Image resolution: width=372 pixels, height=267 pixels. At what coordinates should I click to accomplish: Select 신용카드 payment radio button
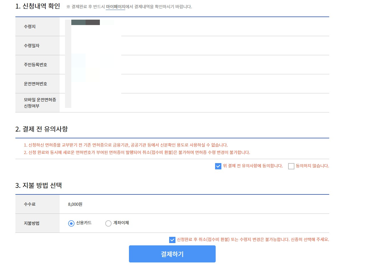[71, 223]
